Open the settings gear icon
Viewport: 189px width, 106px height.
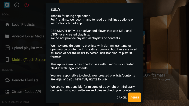[x=7, y=5]
